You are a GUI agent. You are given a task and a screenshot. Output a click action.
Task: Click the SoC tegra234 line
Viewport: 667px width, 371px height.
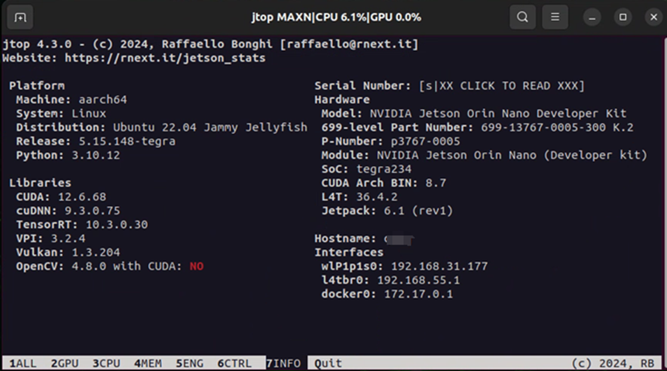click(x=366, y=169)
